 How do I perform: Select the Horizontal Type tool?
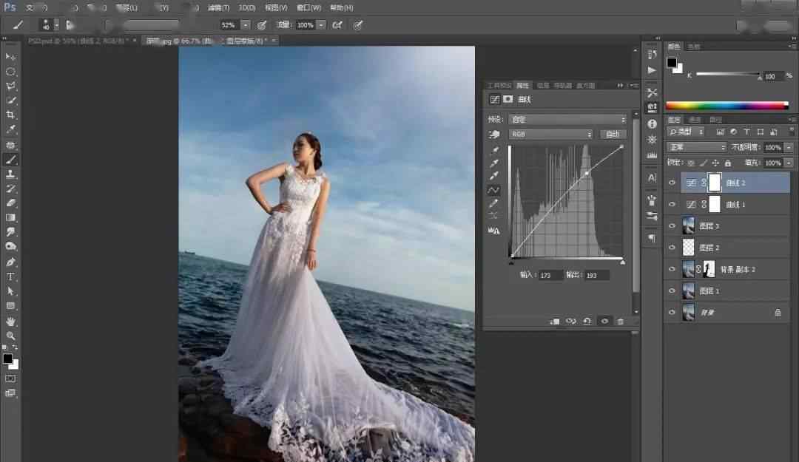pos(10,276)
